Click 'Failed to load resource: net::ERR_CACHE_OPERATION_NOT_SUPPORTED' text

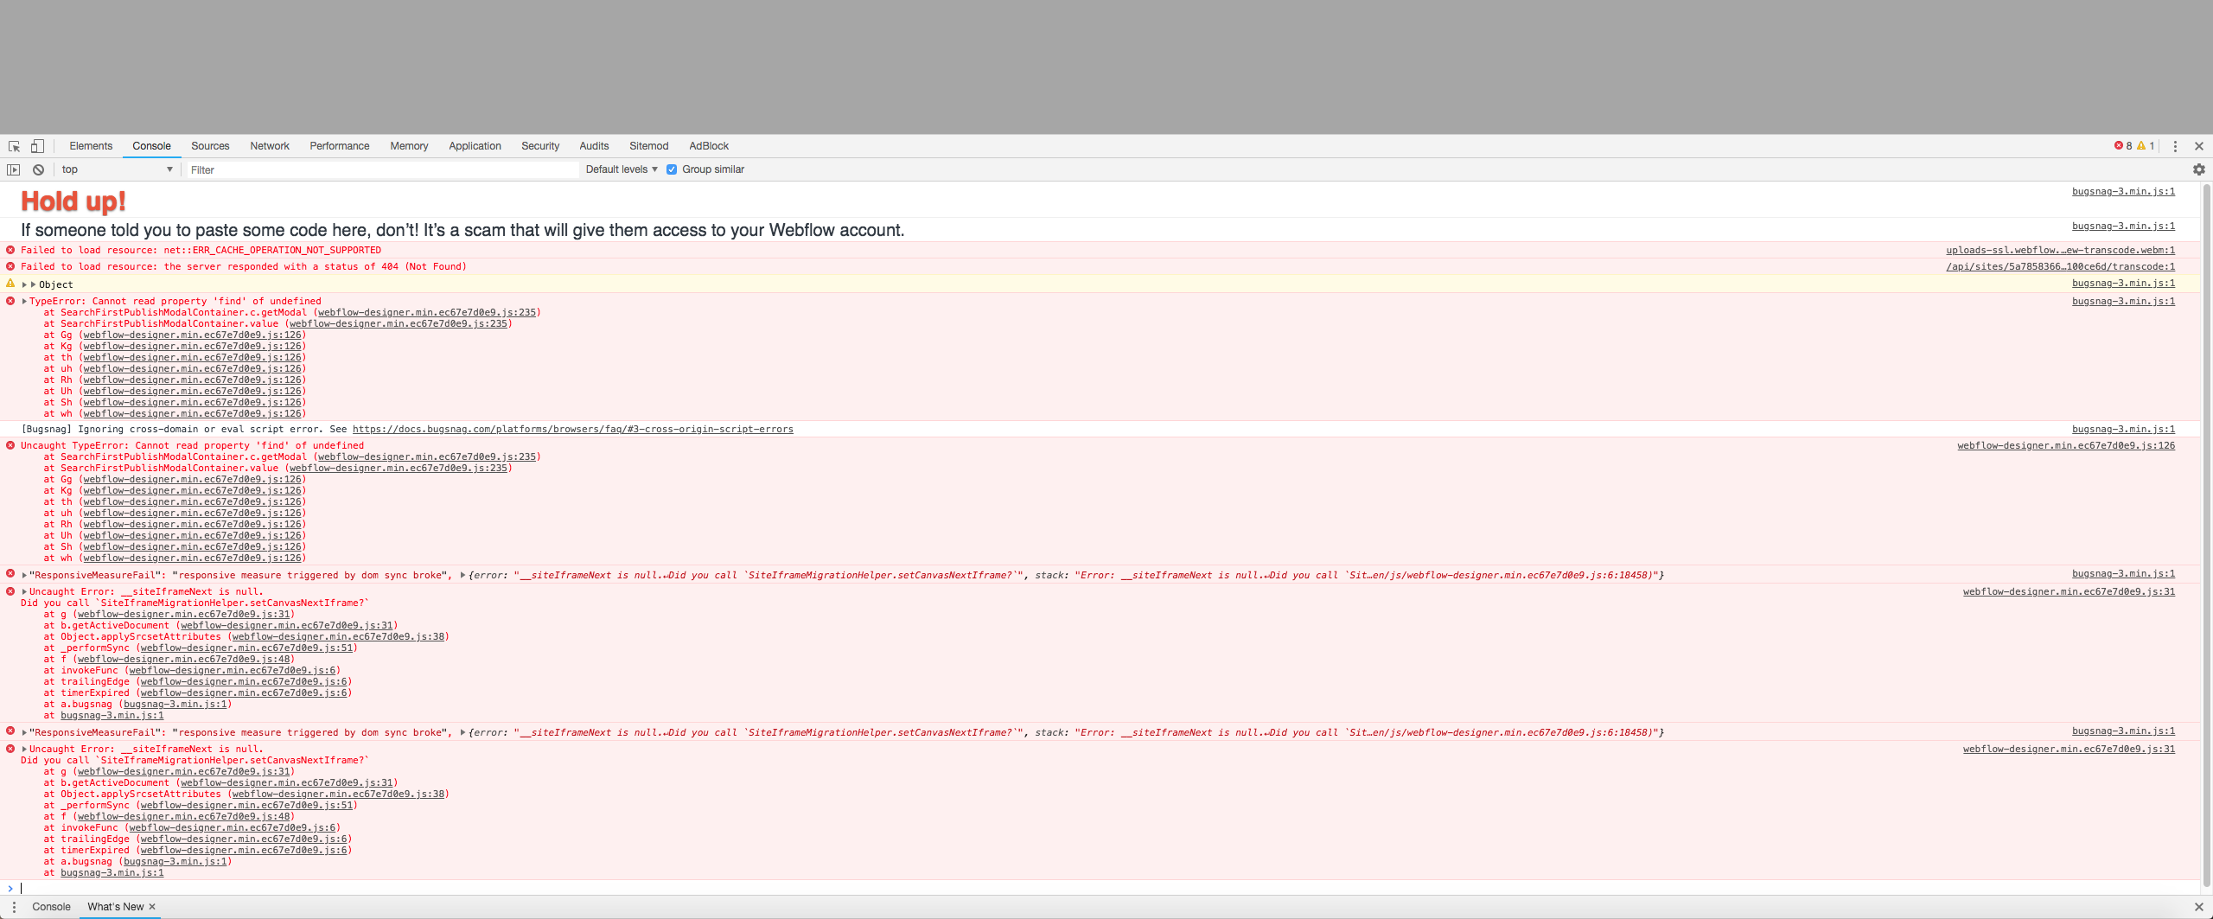coord(201,250)
